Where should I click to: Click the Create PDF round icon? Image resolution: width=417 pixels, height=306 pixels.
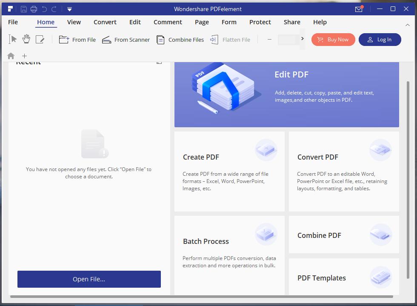pos(266,150)
